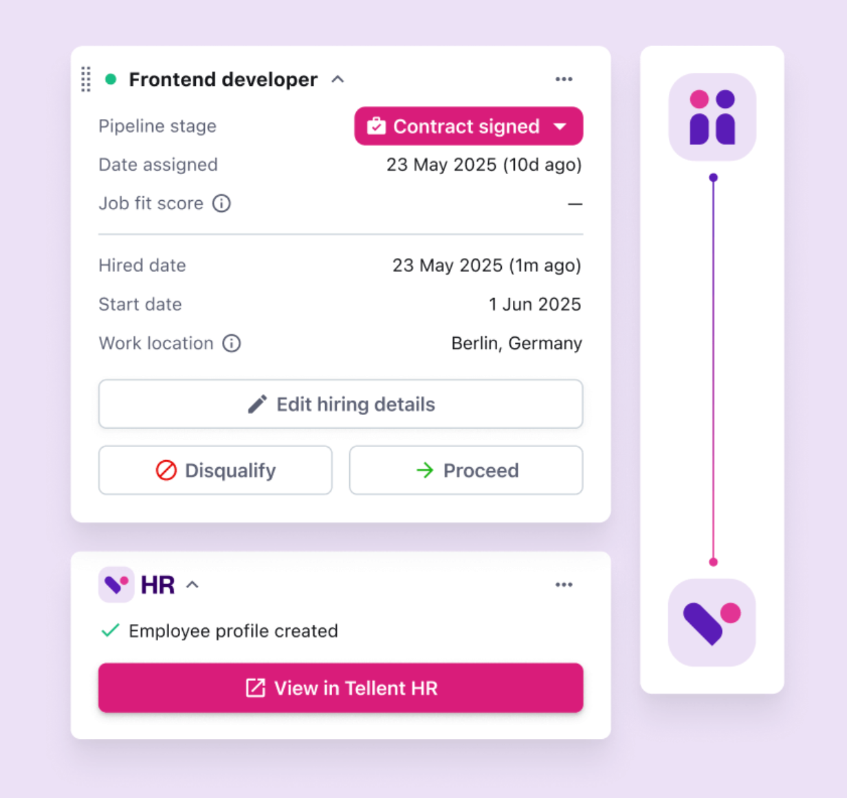Collapse the HR section chevron
This screenshot has height=798, width=847.
tap(192, 585)
